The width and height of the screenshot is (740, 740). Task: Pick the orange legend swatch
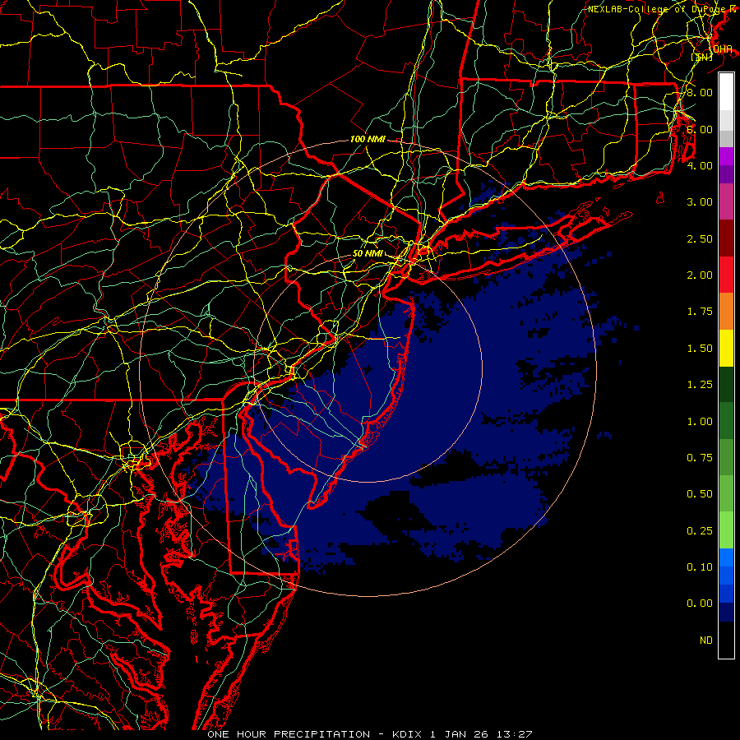tap(726, 312)
